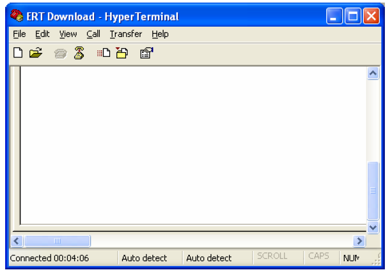Image resolution: width=389 pixels, height=274 pixels.
Task: Close the ERT Download HyperTerminal window
Action: [x=372, y=16]
